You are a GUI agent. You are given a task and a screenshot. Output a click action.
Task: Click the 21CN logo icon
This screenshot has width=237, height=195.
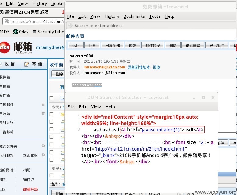click(5, 47)
